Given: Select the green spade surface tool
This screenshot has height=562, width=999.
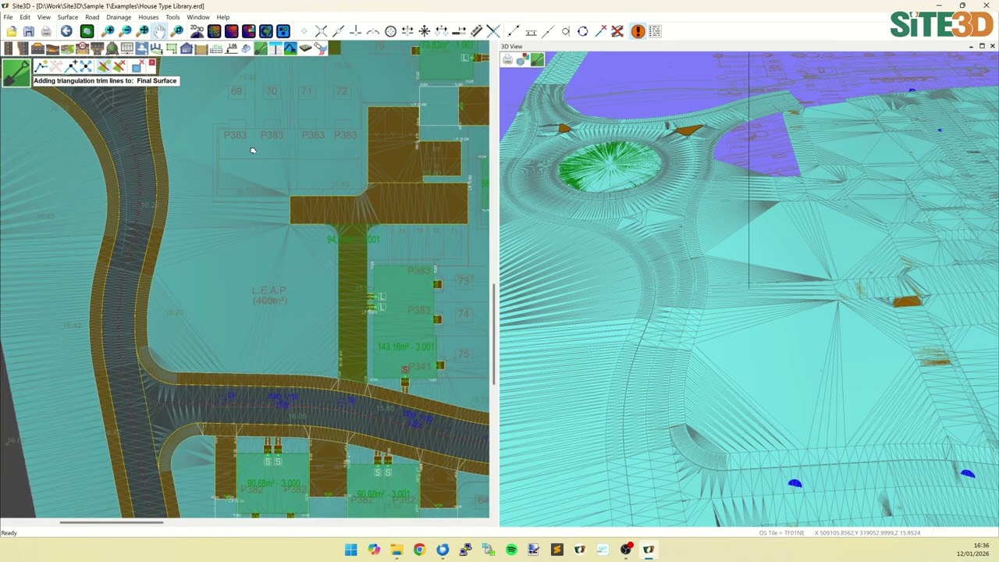Looking at the screenshot, I should point(260,48).
